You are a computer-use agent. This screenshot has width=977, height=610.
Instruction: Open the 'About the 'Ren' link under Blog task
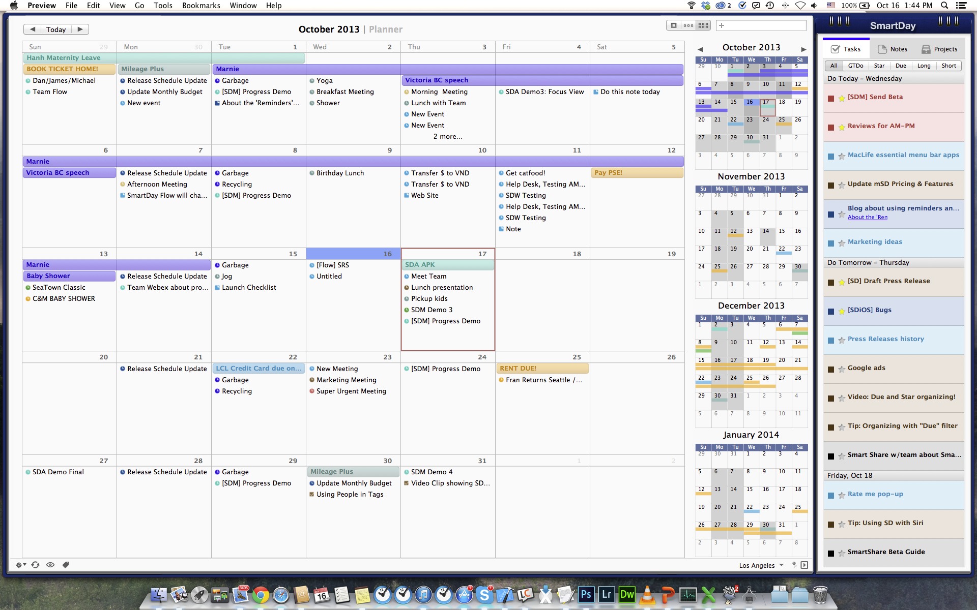coord(867,218)
